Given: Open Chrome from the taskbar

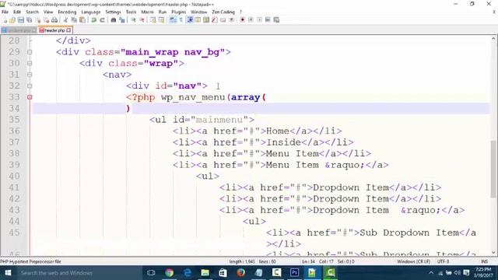Looking at the screenshot, I should 170,273.
